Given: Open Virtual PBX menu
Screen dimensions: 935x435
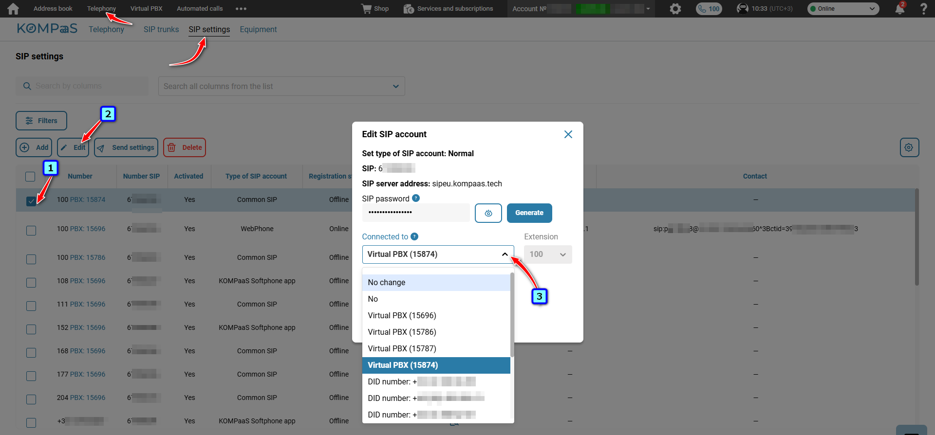Looking at the screenshot, I should [x=146, y=9].
